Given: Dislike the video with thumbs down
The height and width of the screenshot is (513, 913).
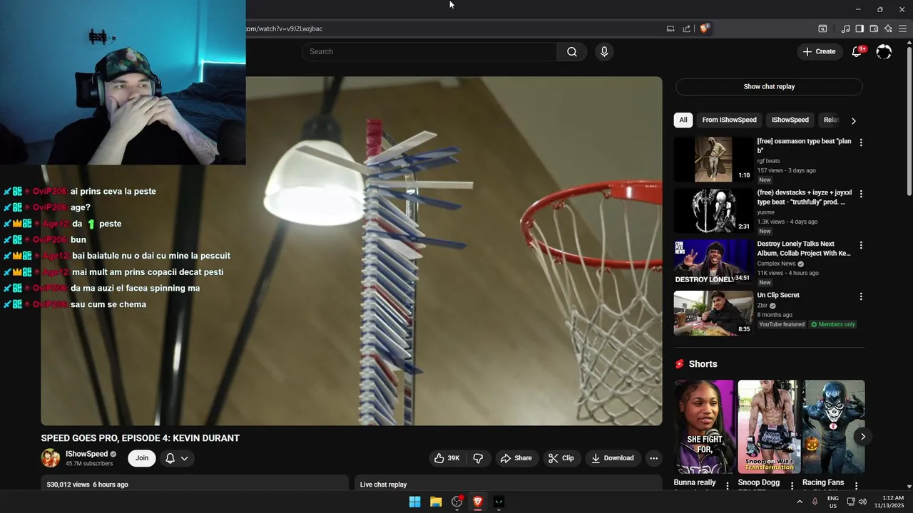Looking at the screenshot, I should click(x=478, y=458).
